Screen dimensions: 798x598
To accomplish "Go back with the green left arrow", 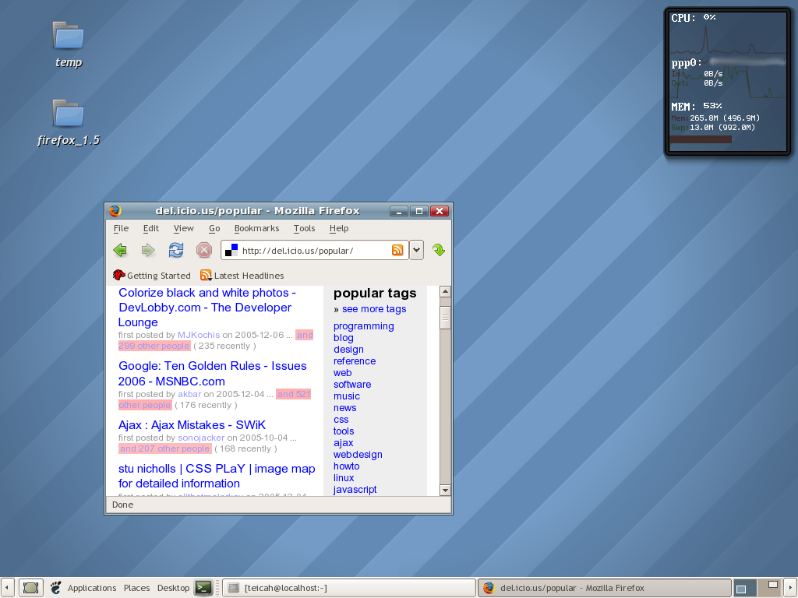I will click(120, 250).
